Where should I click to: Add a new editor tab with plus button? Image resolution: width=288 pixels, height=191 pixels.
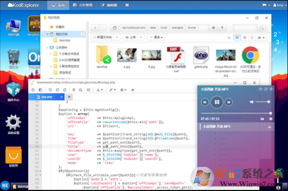(69, 97)
